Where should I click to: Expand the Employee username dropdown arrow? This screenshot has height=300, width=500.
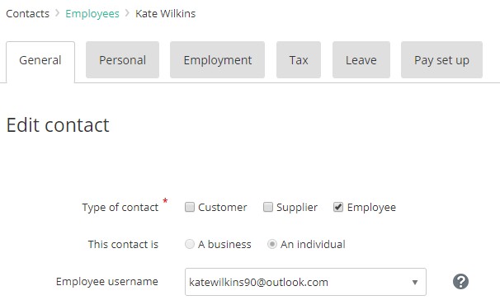click(x=414, y=282)
